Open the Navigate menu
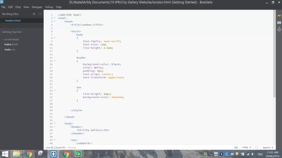This screenshot has width=282, height=158. pyautogui.click(x=37, y=7)
